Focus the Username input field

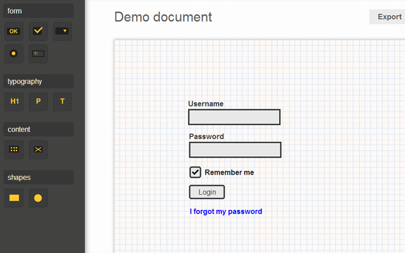234,117
